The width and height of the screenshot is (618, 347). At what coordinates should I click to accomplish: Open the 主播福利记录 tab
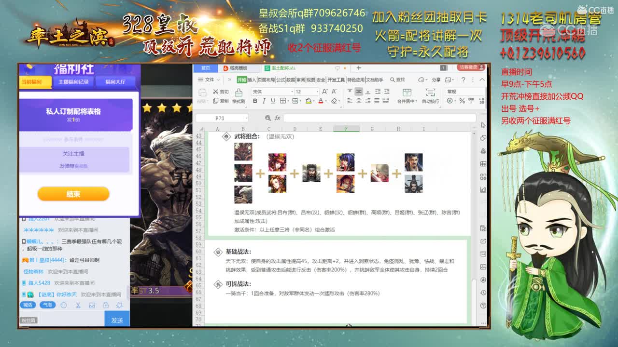73,82
